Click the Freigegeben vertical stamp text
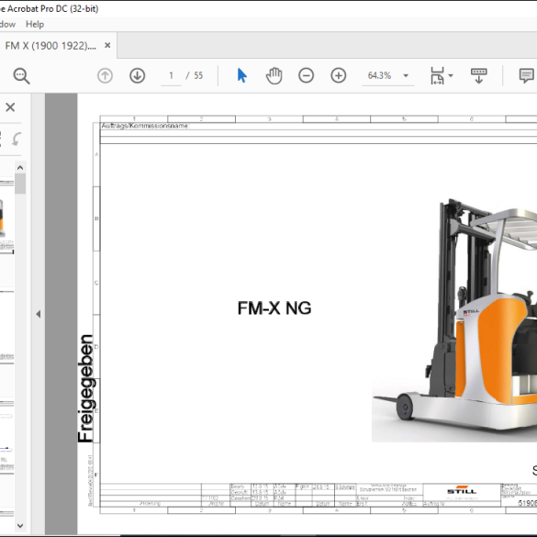537x537 pixels. tap(85, 388)
